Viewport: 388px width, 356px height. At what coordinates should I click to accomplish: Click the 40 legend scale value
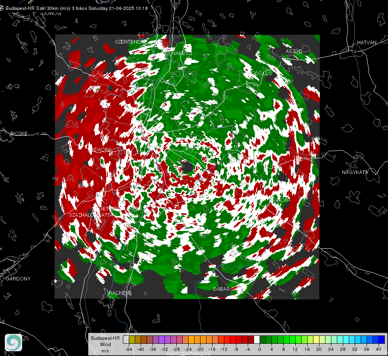378,349
